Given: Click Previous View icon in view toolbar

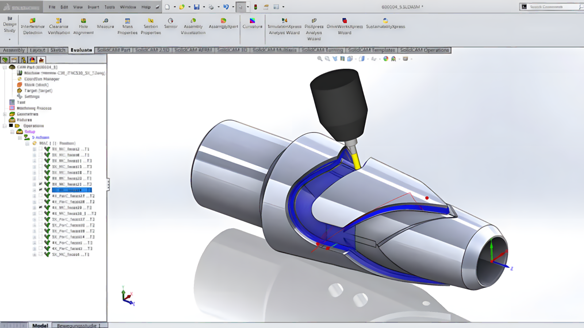Looking at the screenshot, I should (x=335, y=59).
